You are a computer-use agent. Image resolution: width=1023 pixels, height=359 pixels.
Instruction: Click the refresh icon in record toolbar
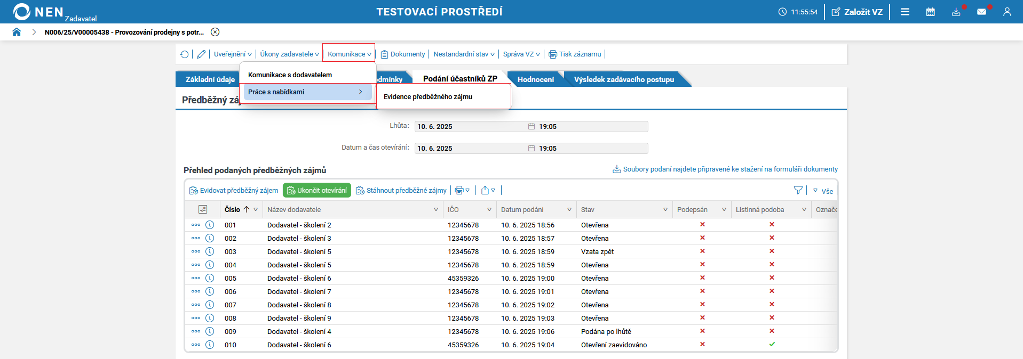click(185, 54)
